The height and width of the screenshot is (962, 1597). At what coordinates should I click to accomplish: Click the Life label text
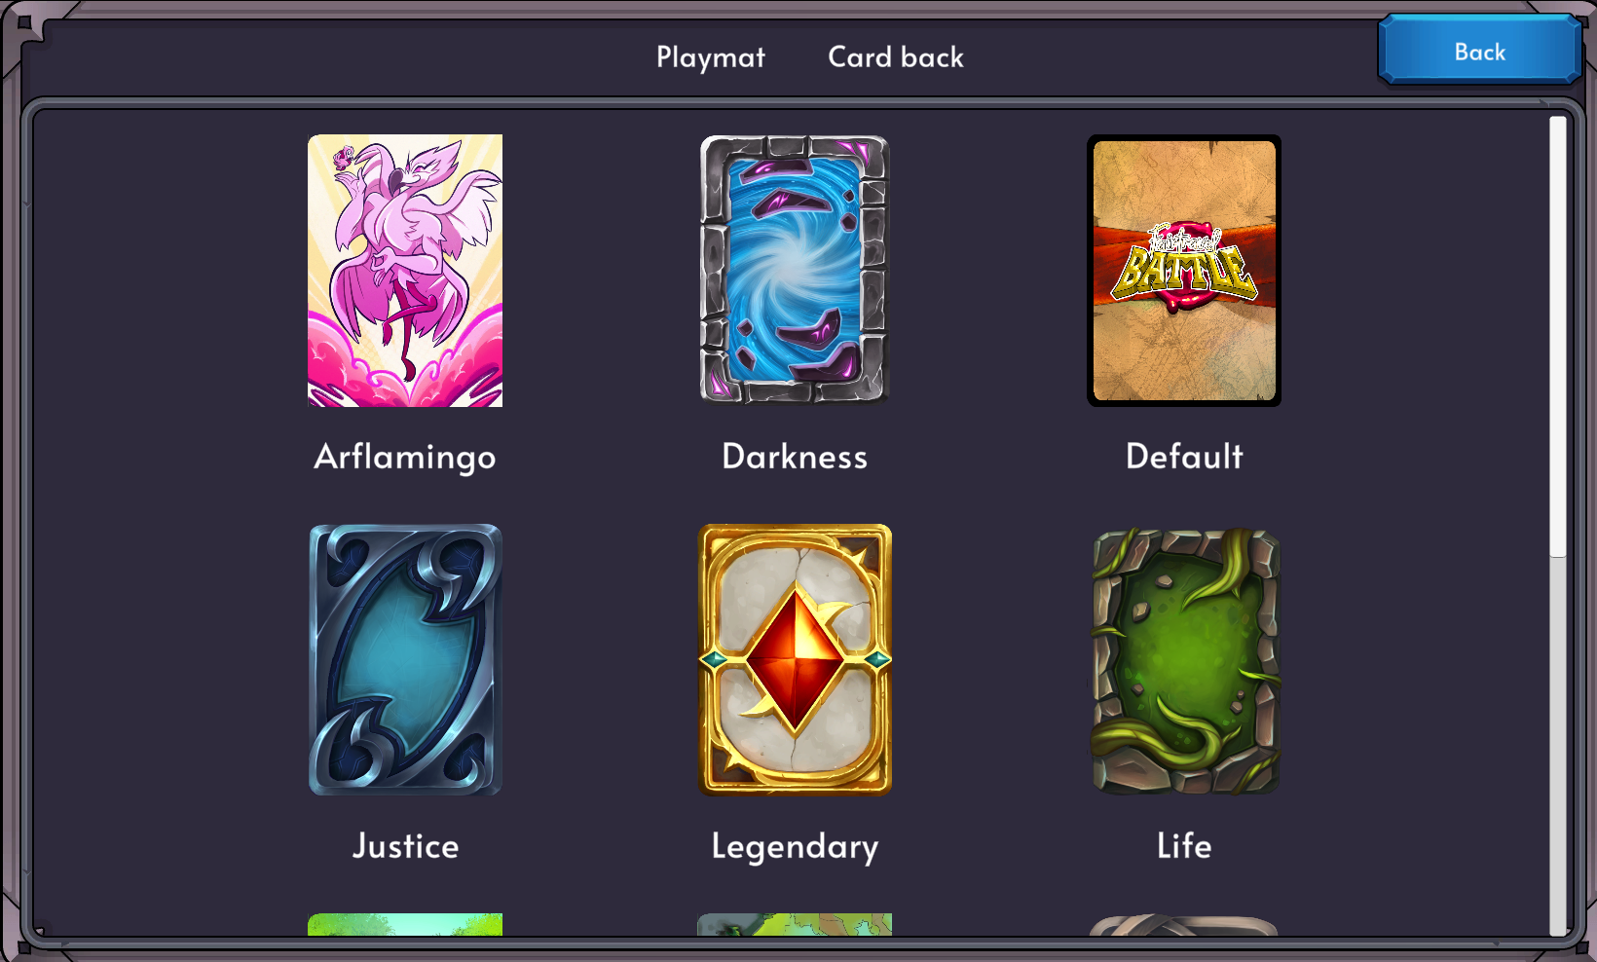point(1184,846)
